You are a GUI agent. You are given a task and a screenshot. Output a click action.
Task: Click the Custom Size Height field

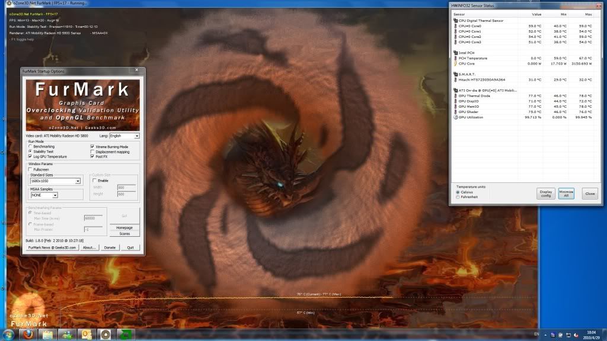coord(126,194)
